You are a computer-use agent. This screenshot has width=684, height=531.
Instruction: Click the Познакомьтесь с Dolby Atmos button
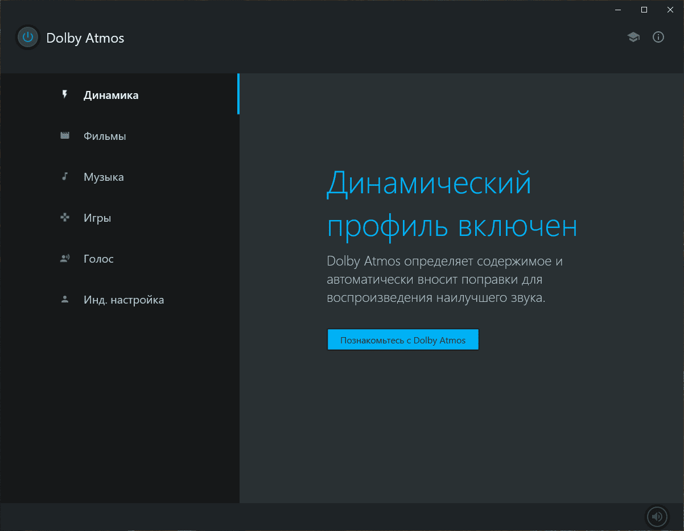403,340
